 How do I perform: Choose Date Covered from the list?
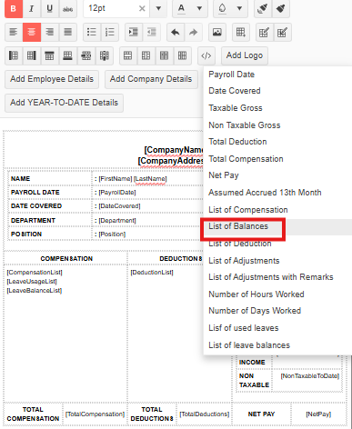[x=235, y=91]
